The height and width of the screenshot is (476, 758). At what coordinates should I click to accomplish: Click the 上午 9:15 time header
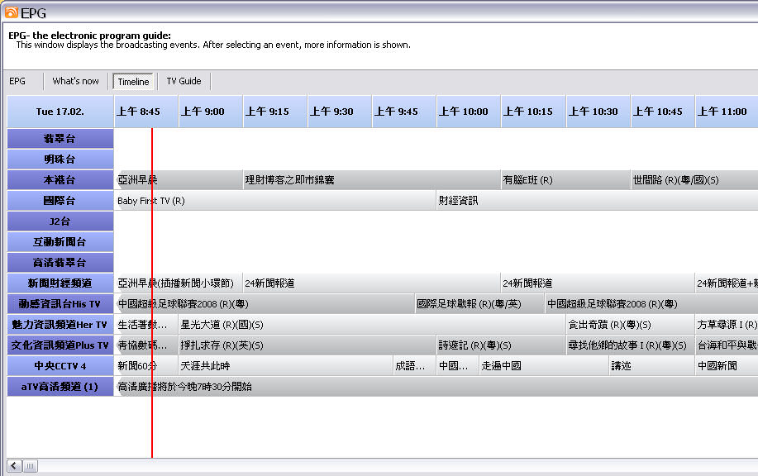[x=274, y=112]
